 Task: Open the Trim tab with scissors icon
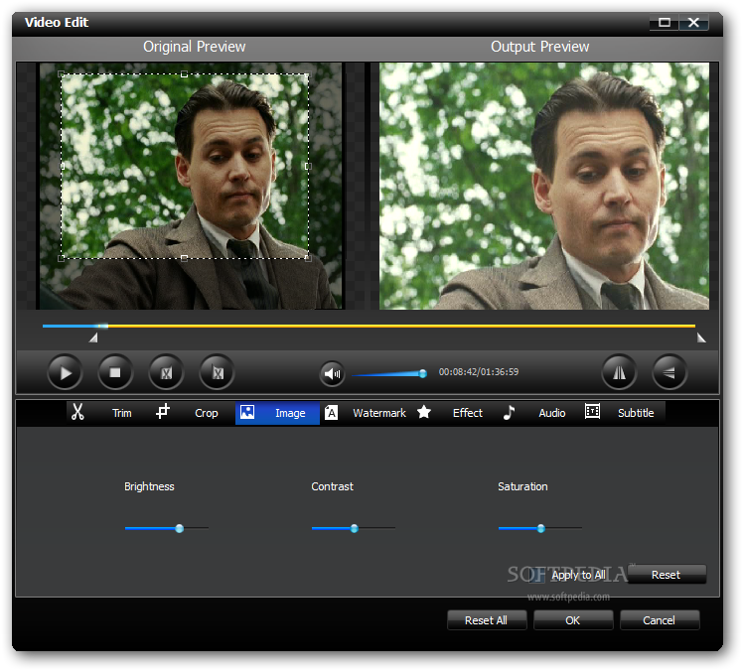[108, 413]
